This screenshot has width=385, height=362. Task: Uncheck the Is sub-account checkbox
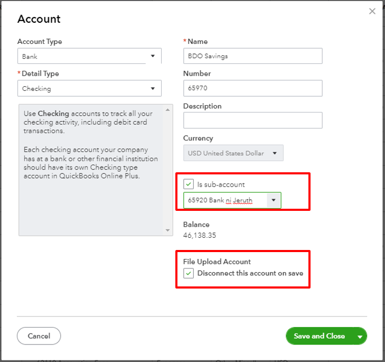pyautogui.click(x=189, y=184)
